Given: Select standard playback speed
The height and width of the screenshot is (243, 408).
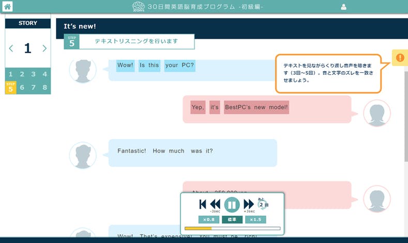Looking at the screenshot, I should pyautogui.click(x=232, y=219).
